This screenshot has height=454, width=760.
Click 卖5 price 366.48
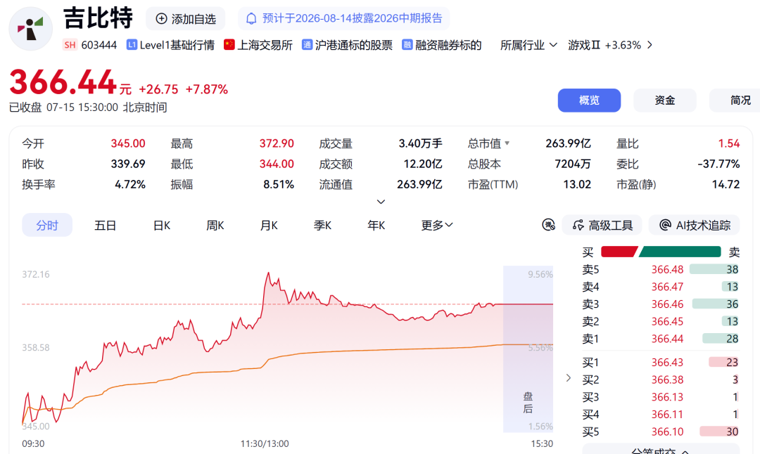tap(667, 270)
